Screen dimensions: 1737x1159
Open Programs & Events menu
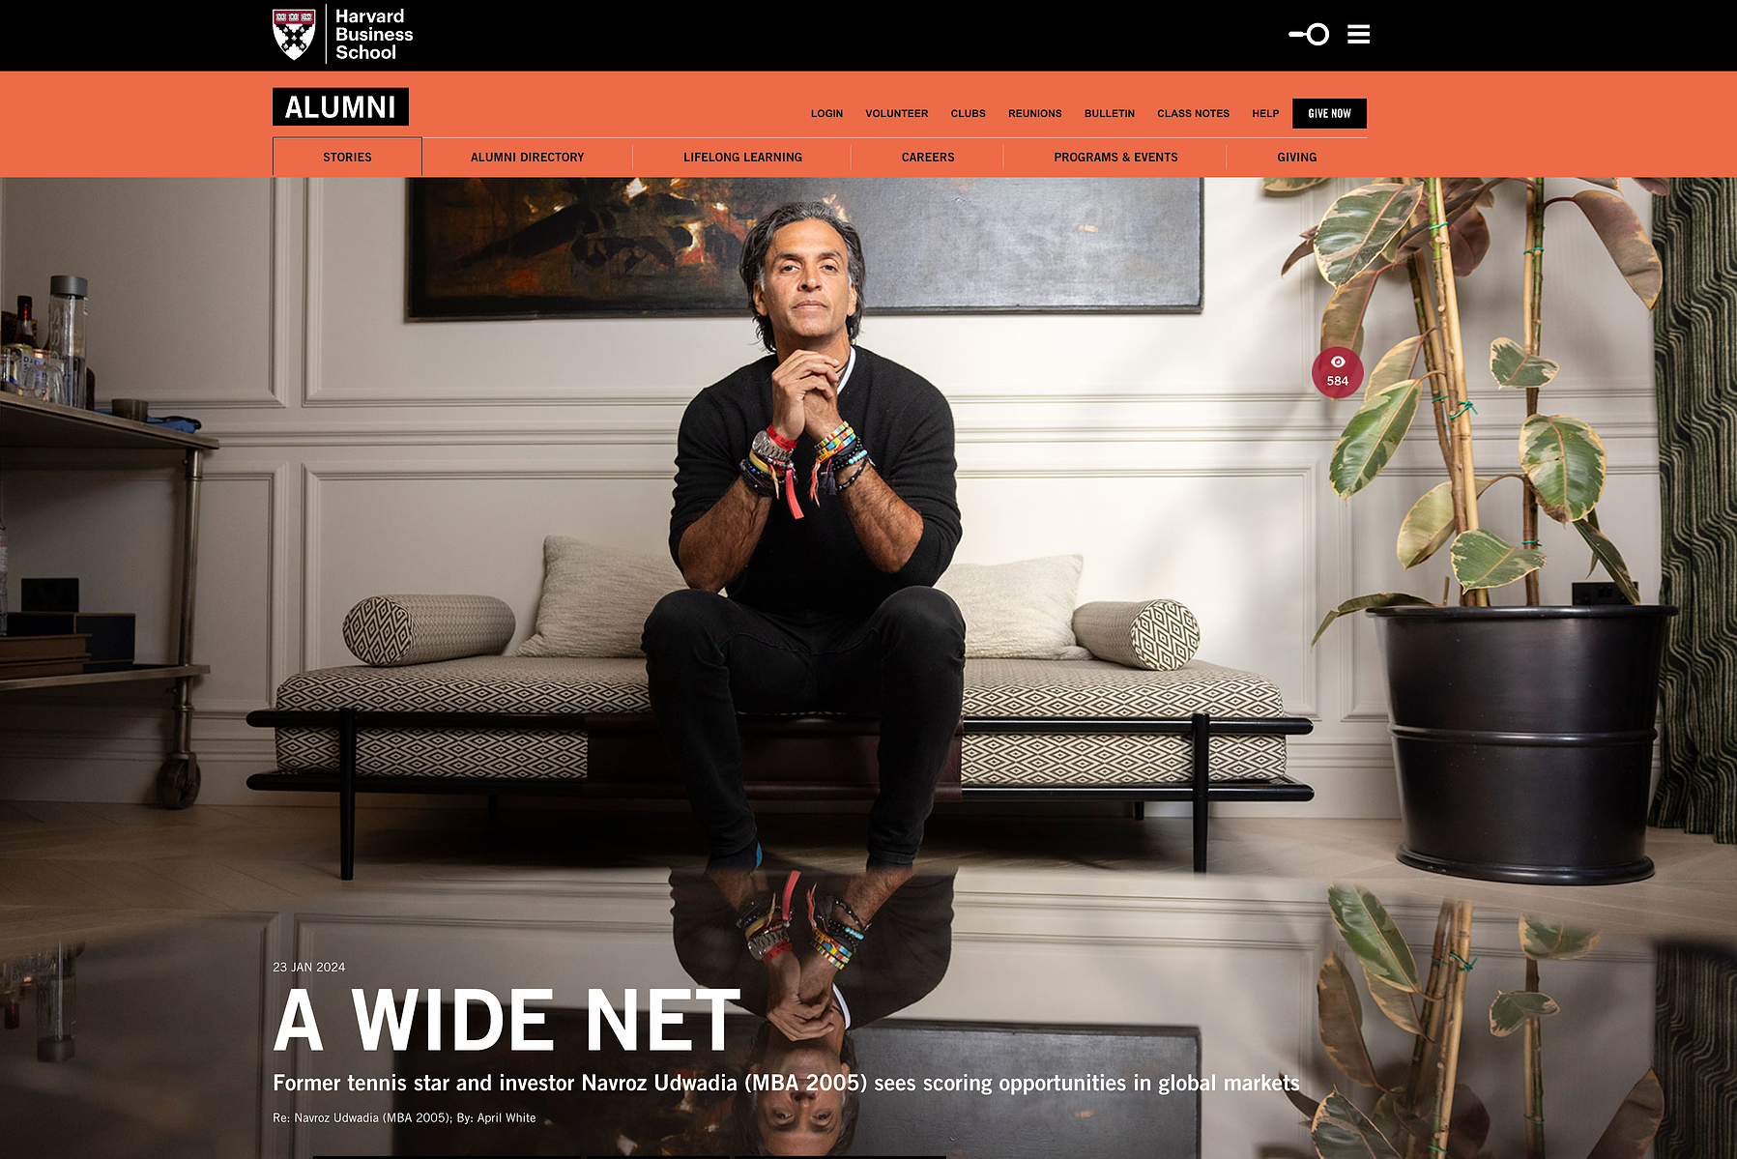click(1115, 157)
